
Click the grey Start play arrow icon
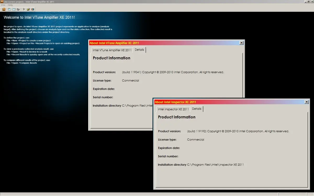(x=24, y=9)
